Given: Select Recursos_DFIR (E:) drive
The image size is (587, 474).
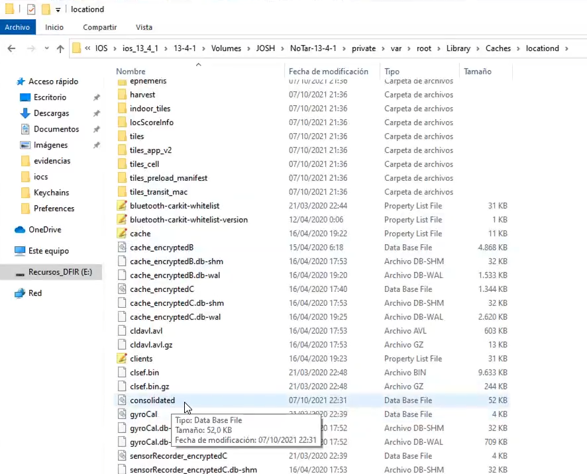Looking at the screenshot, I should point(60,272).
